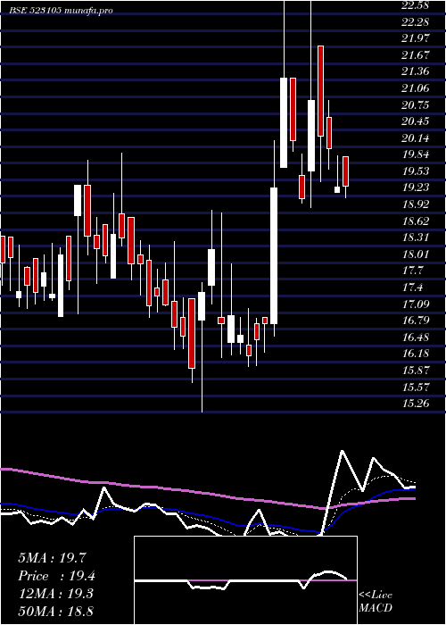This screenshot has height=625, width=446.
Task: Click the 20.14 price axis label
Action: pos(416,137)
